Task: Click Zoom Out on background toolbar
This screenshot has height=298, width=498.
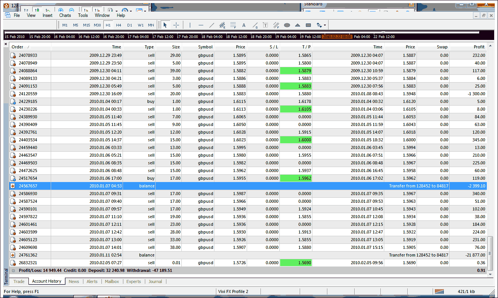Action: [x=72, y=10]
